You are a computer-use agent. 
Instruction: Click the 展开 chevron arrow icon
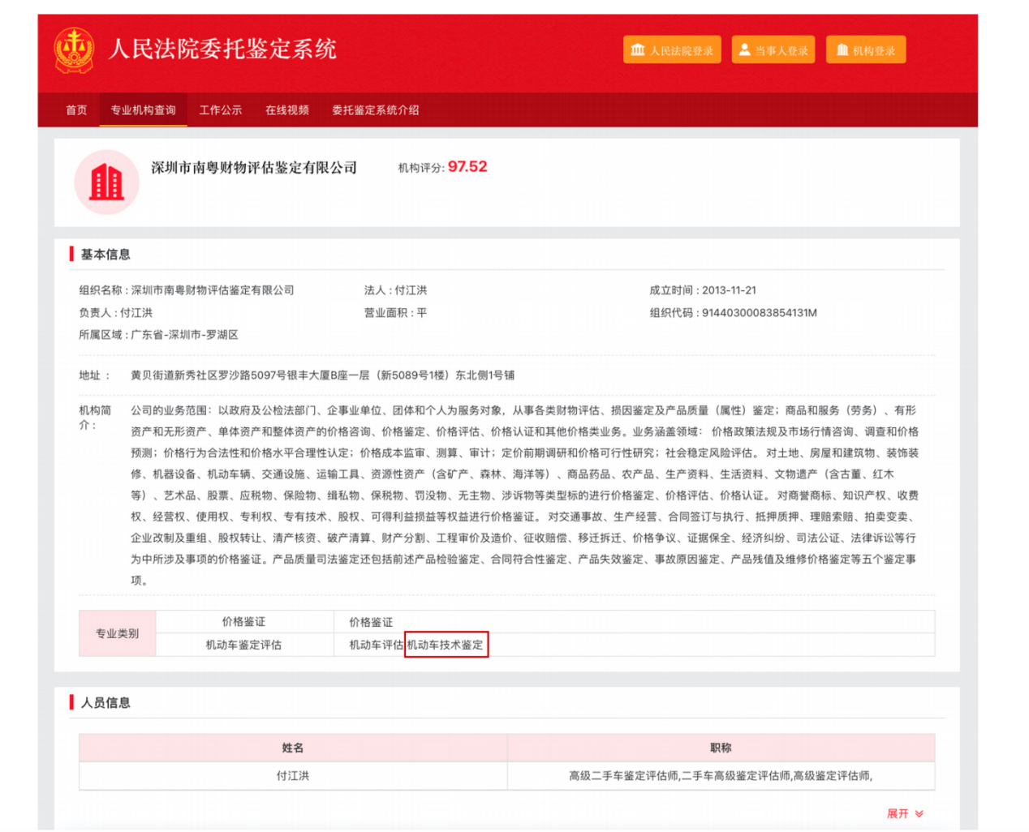tap(919, 813)
